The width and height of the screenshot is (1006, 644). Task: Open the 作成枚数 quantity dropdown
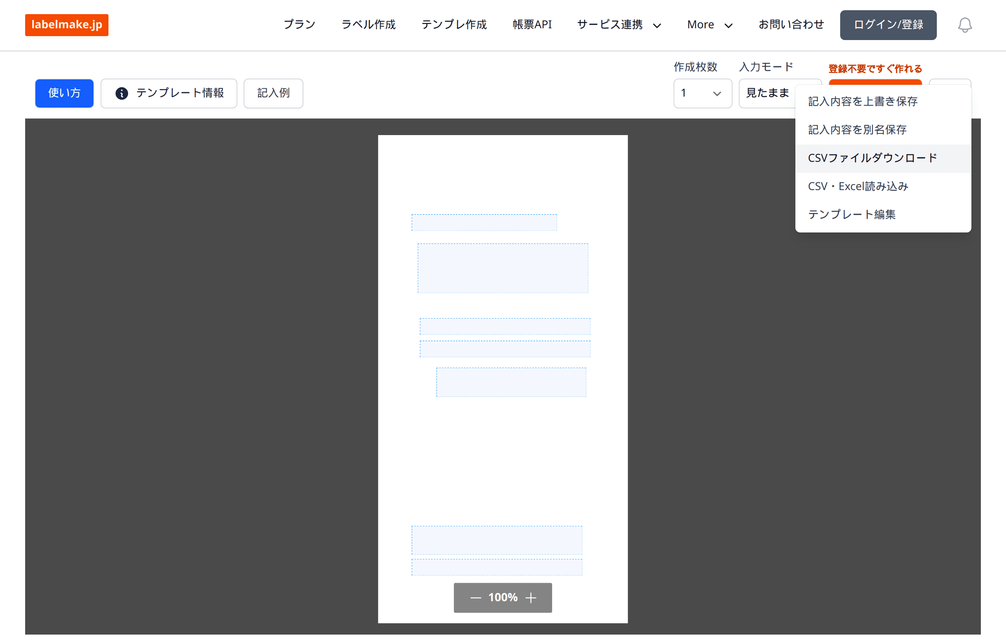[x=702, y=93]
